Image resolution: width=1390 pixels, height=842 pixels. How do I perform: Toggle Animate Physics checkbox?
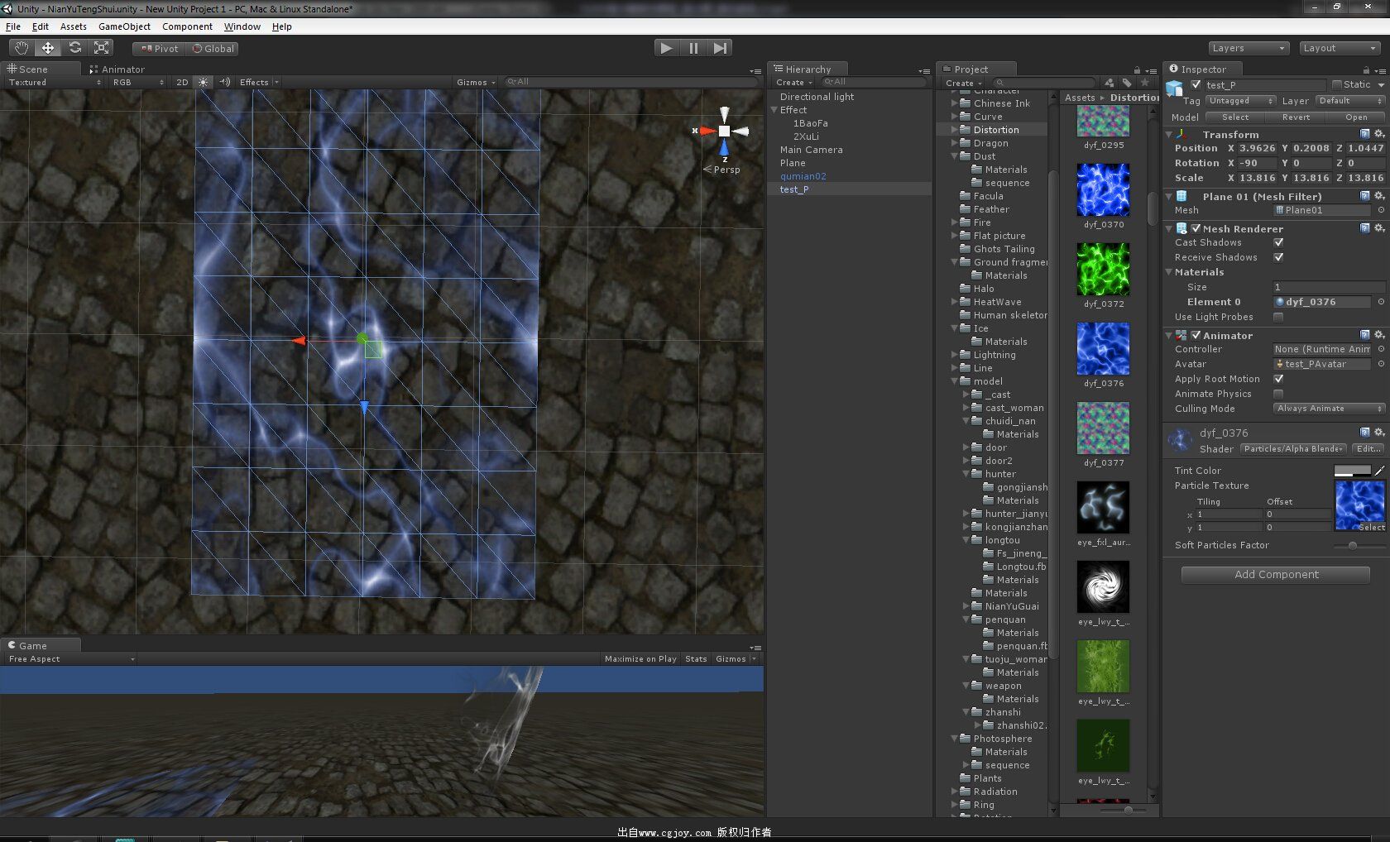(1278, 394)
